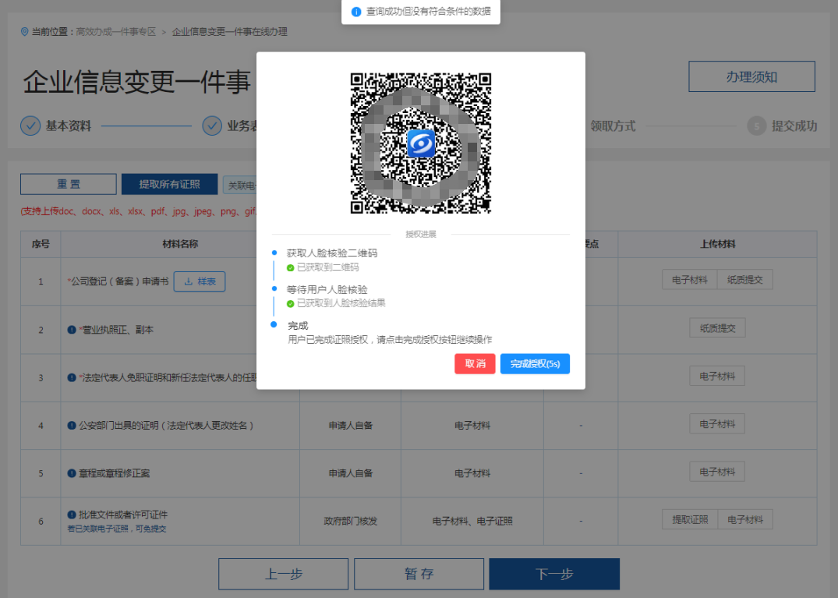Click the 提取所有证照 button
Image resolution: width=838 pixels, height=598 pixels.
tap(169, 184)
